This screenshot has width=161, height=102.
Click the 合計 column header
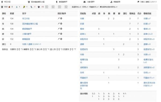pos(139,13)
